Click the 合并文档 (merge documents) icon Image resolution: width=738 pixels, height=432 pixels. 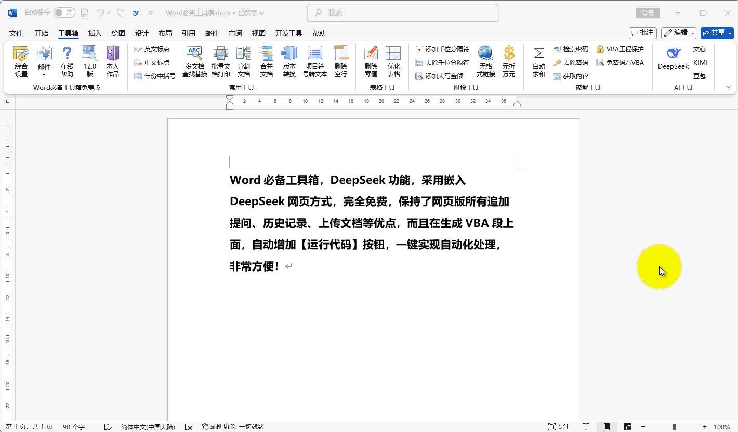pos(266,58)
